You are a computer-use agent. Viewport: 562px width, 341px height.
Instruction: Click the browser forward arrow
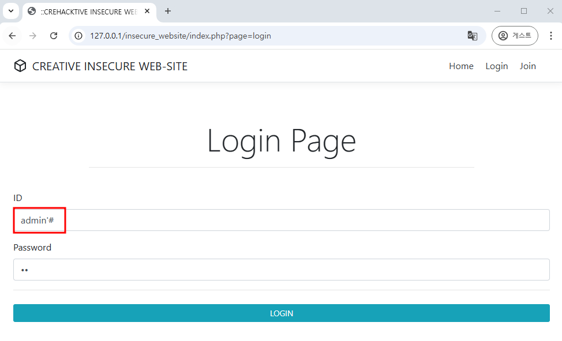[33, 36]
